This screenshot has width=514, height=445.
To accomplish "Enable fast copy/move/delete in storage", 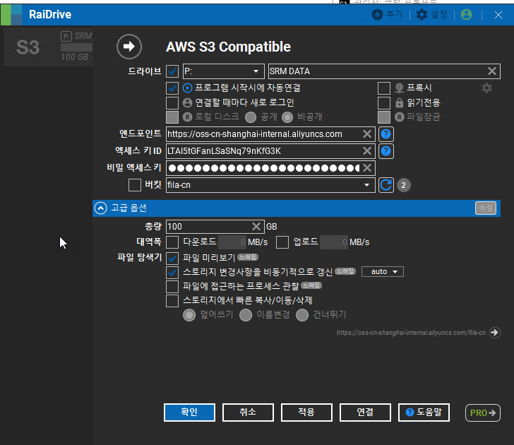I will pos(172,301).
